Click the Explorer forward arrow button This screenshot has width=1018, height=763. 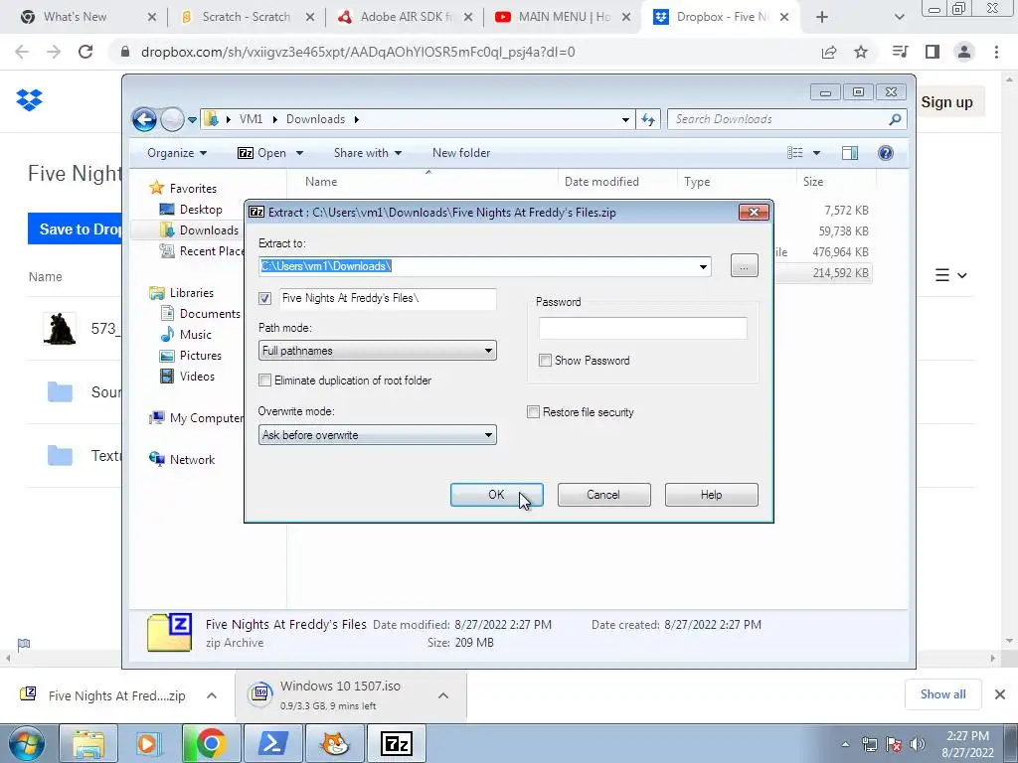click(172, 119)
